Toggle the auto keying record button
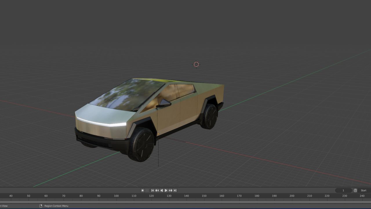The image size is (371, 209). [142, 190]
